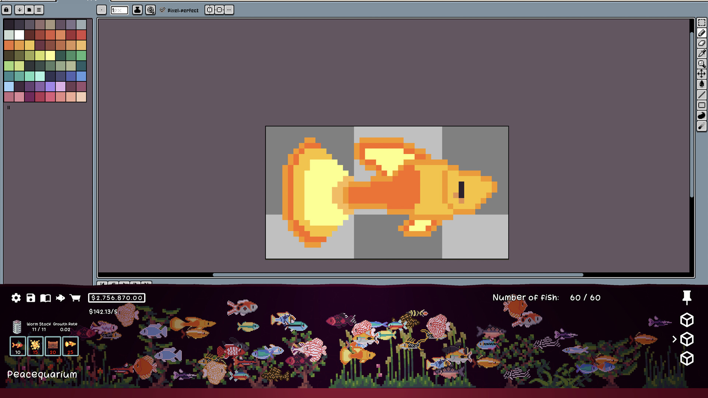
Task: Click the vertical symmetry button
Action: [219, 10]
